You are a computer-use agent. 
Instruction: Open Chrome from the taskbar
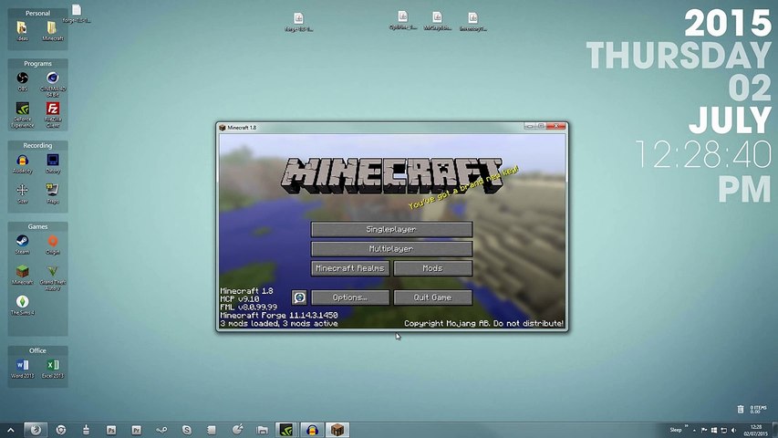(61, 430)
